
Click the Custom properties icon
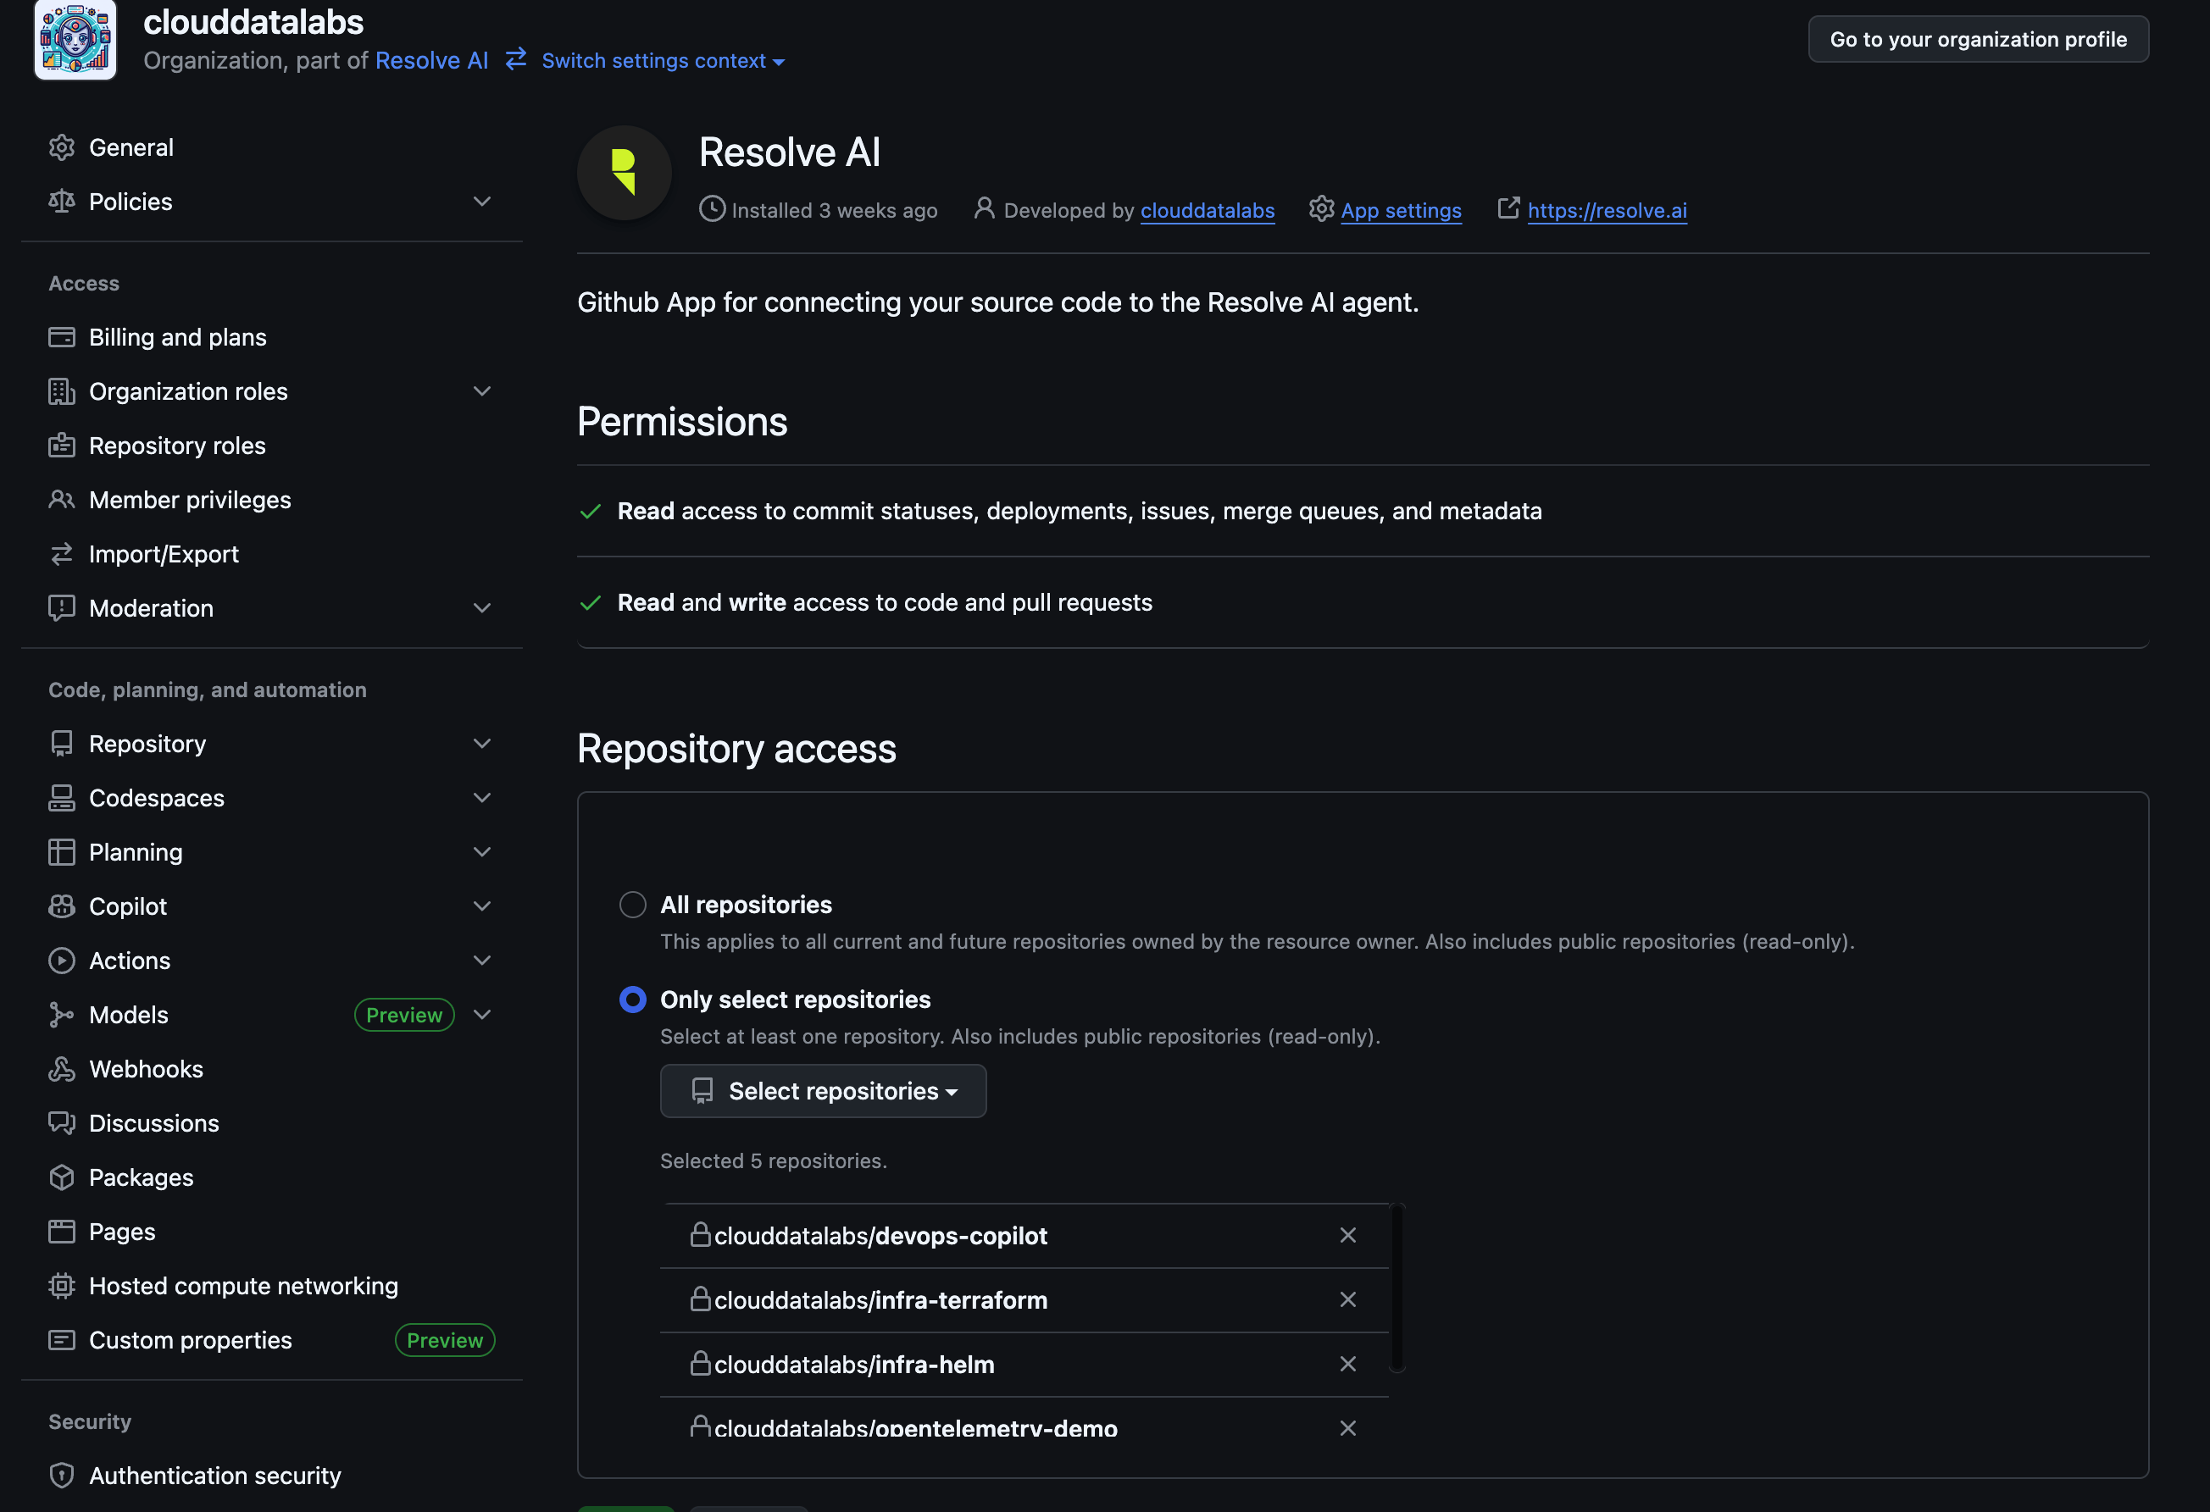[62, 1340]
